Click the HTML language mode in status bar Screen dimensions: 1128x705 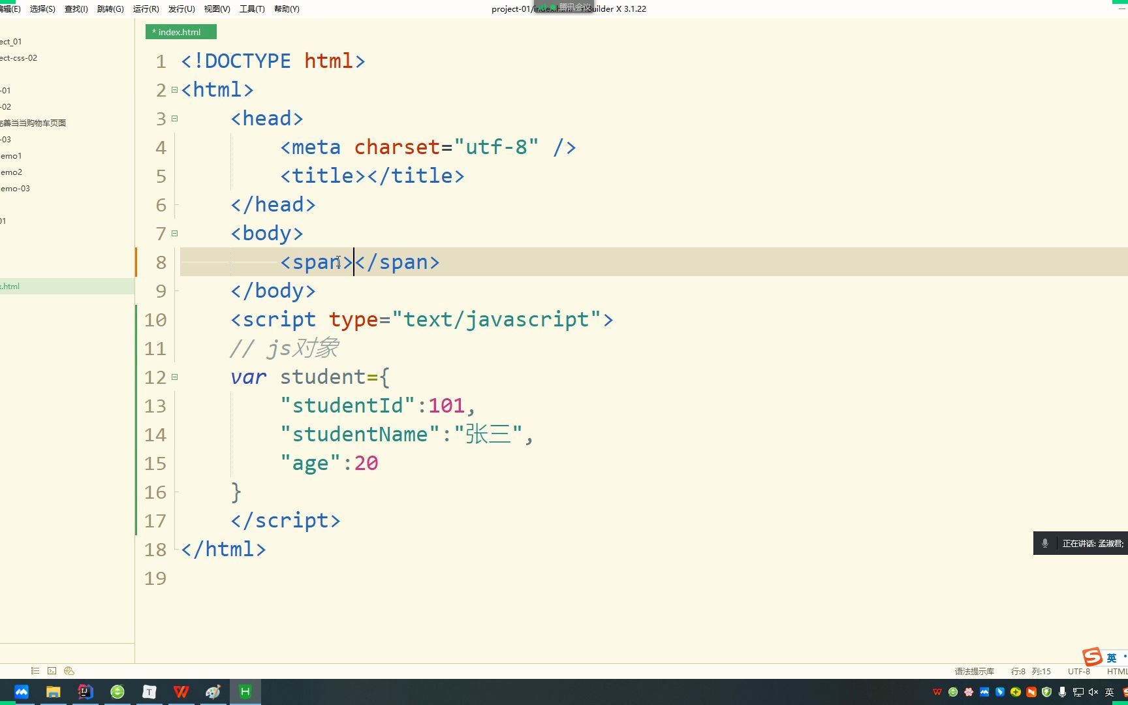point(1117,671)
